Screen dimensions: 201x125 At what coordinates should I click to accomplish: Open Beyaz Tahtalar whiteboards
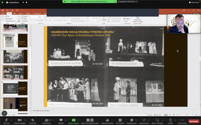click(157, 121)
